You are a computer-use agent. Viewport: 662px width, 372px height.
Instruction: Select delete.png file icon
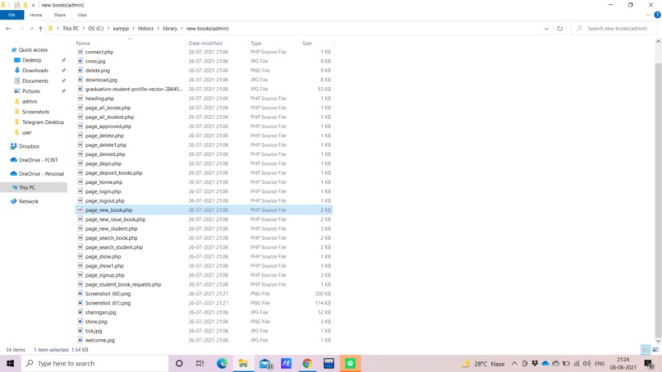80,71
